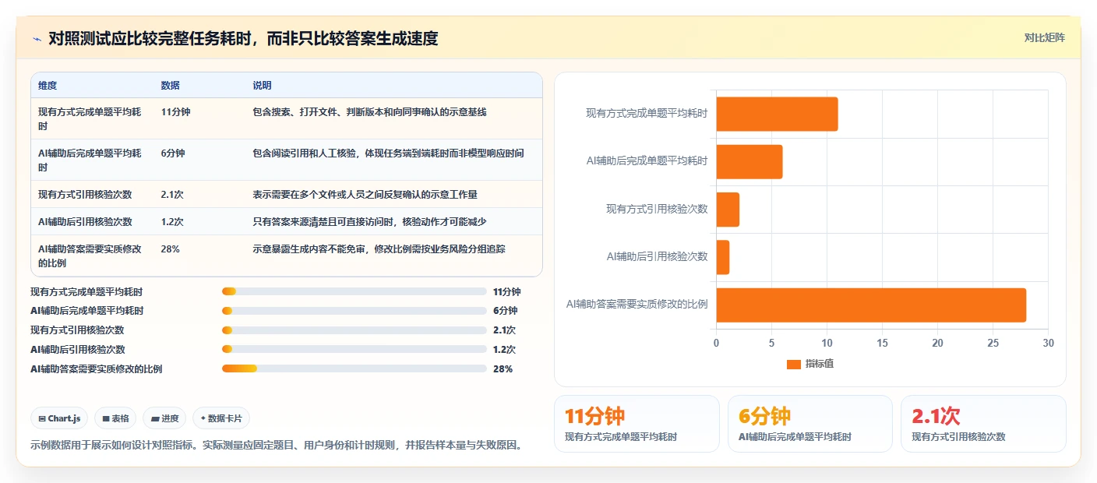Click the 28% value beside progress bar

503,369
